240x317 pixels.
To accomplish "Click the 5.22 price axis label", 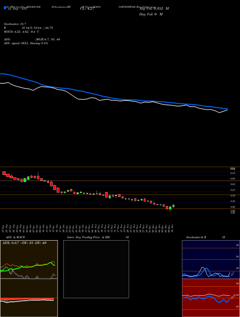I will point(232,190).
